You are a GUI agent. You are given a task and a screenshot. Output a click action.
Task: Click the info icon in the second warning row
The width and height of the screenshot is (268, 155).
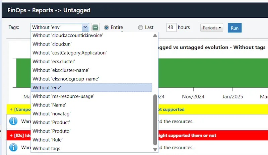(x=13, y=147)
